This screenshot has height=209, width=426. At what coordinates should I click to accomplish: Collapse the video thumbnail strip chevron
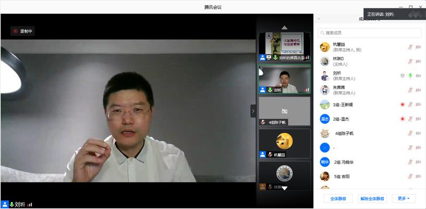pyautogui.click(x=253, y=111)
